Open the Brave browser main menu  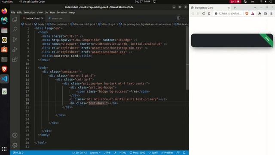tap(271, 13)
